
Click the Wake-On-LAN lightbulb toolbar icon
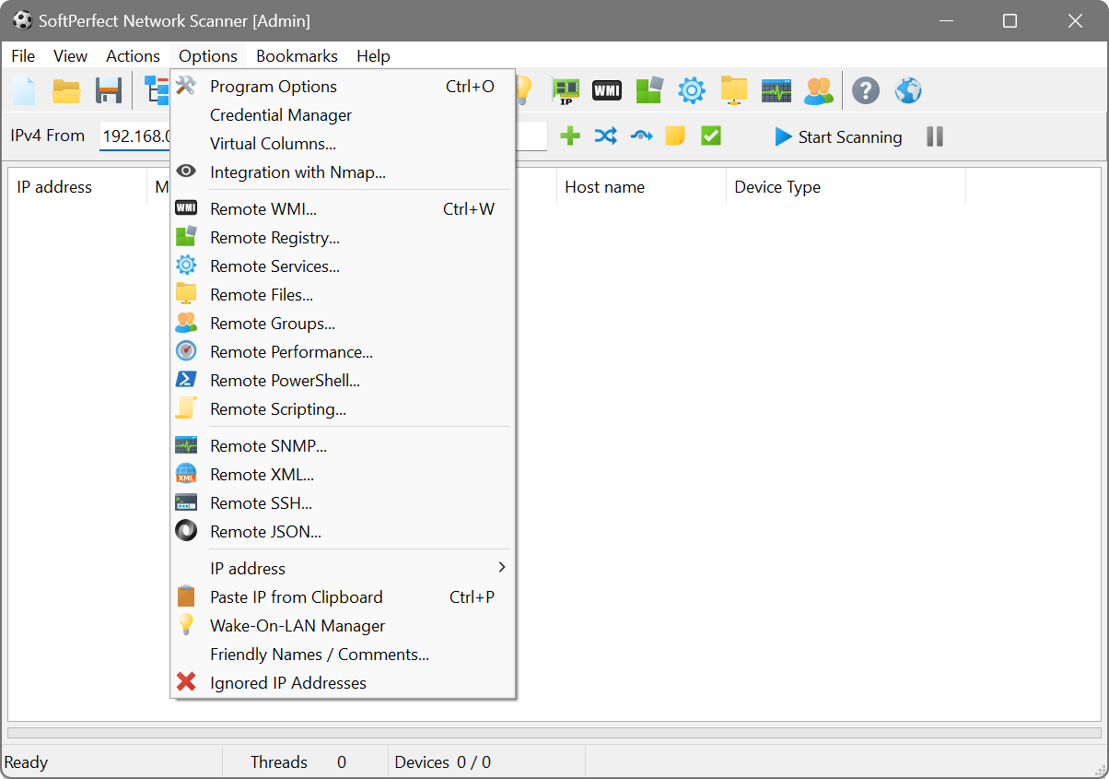[x=521, y=89]
